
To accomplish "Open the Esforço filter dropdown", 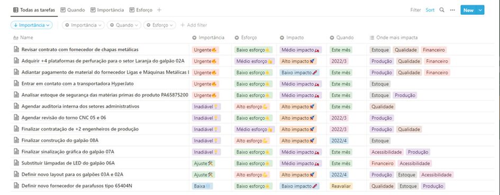I will coord(159,25).
